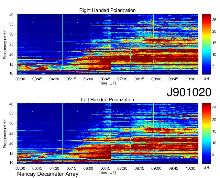Click the 03:00 time tick of Left Handed plot

coord(20,168)
